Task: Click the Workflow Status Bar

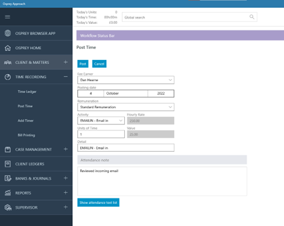Action: tap(180, 35)
